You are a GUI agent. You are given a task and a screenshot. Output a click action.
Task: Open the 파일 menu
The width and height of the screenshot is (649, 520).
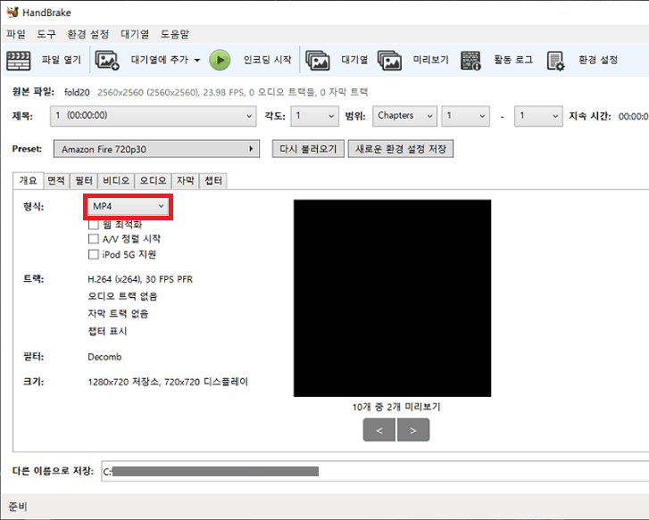tap(16, 34)
